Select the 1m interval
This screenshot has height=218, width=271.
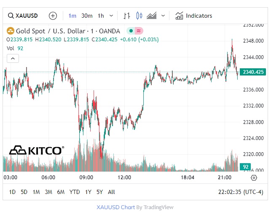pyautogui.click(x=72, y=16)
